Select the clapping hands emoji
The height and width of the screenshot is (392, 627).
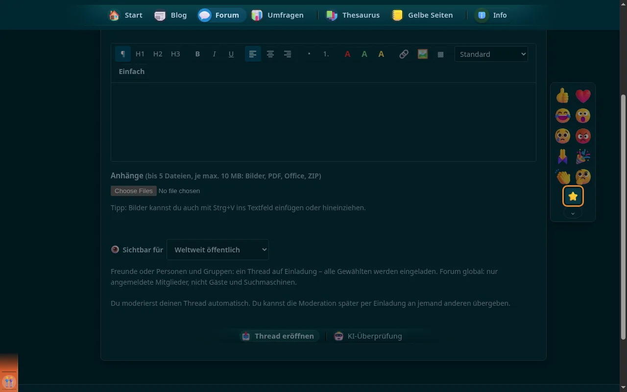click(563, 176)
